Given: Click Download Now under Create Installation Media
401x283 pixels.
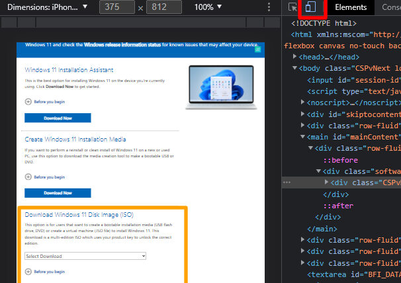Looking at the screenshot, I should click(x=58, y=193).
